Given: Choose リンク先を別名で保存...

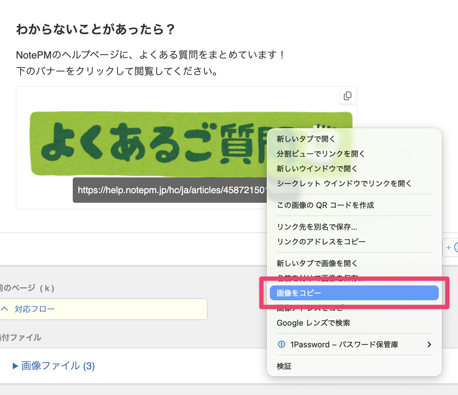Looking at the screenshot, I should [x=317, y=227].
